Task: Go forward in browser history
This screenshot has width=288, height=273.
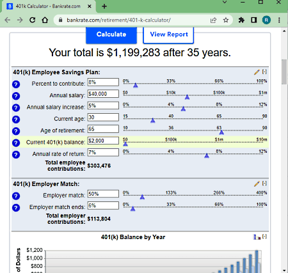Action: click(20, 20)
